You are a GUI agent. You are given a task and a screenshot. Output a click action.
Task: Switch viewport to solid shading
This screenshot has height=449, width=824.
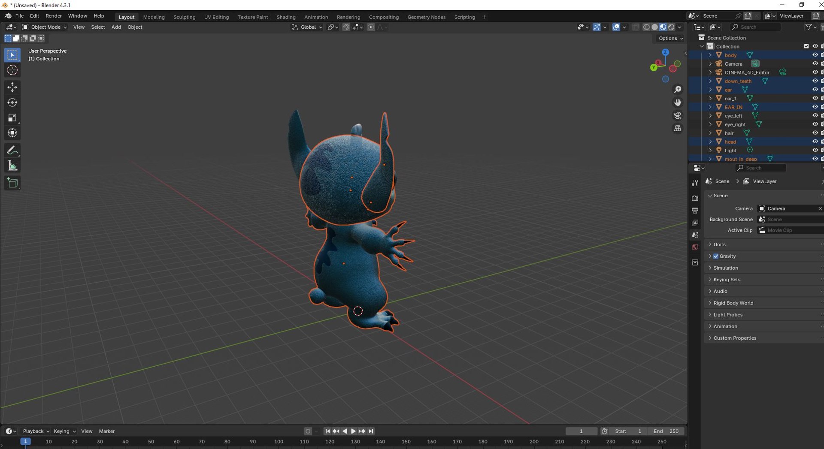655,27
